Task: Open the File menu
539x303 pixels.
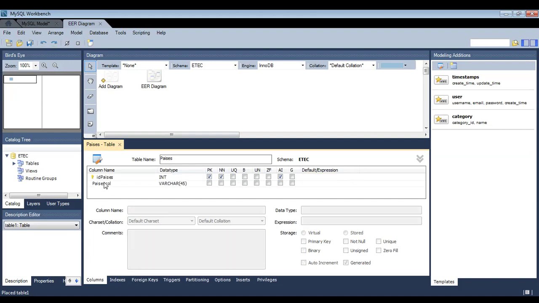Action: click(7, 33)
